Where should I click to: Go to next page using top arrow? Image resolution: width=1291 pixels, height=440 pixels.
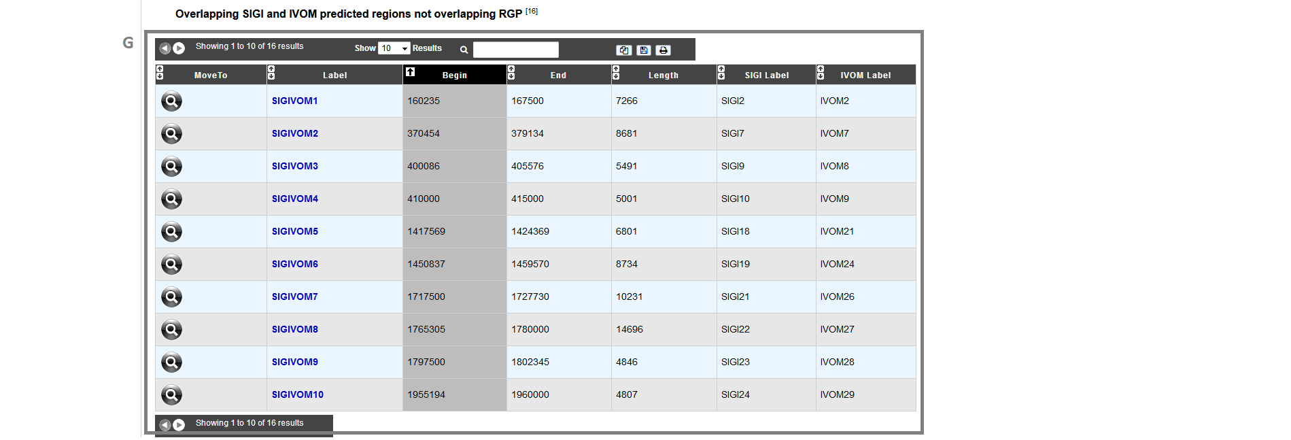tap(179, 48)
